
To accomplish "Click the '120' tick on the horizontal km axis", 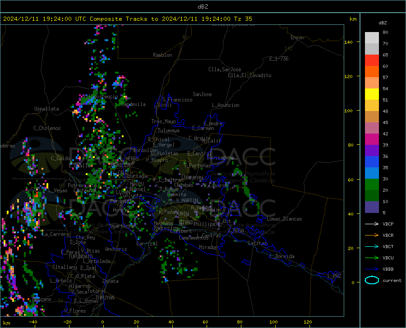I will coord(308,322).
